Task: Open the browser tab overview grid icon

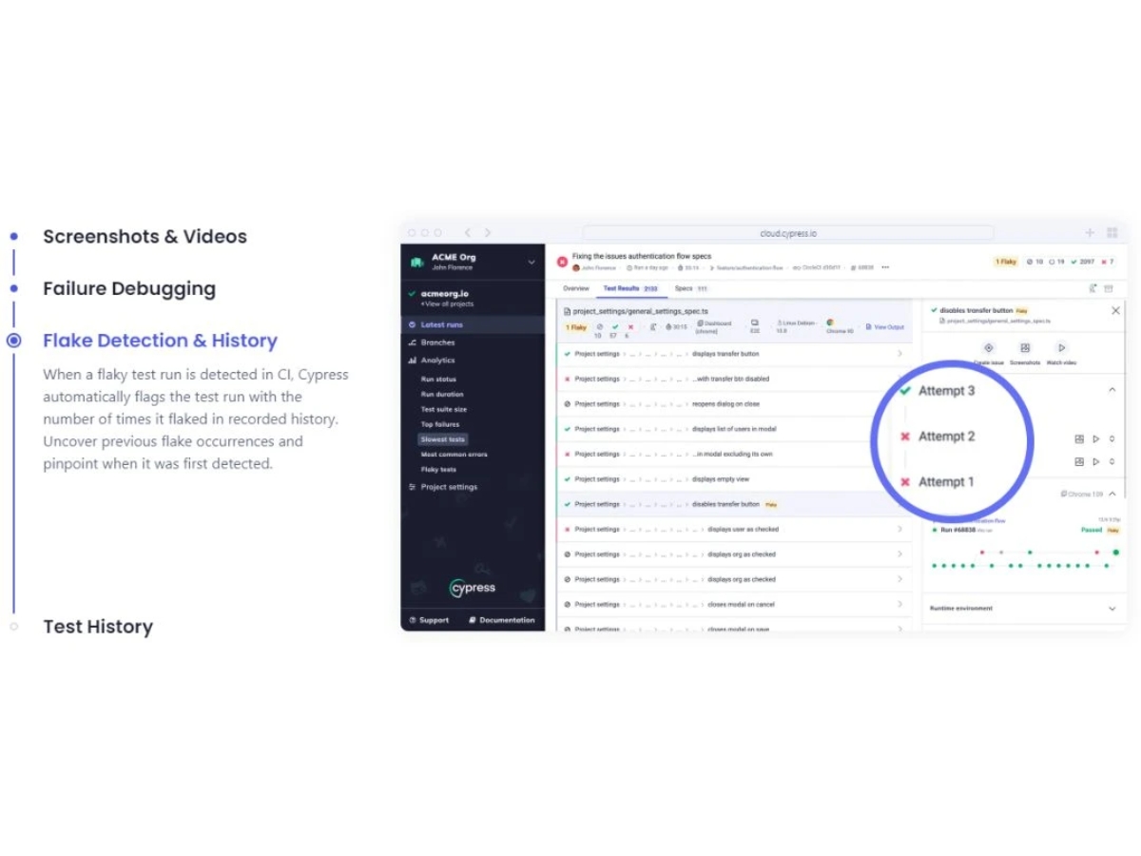Action: pyautogui.click(x=1112, y=232)
